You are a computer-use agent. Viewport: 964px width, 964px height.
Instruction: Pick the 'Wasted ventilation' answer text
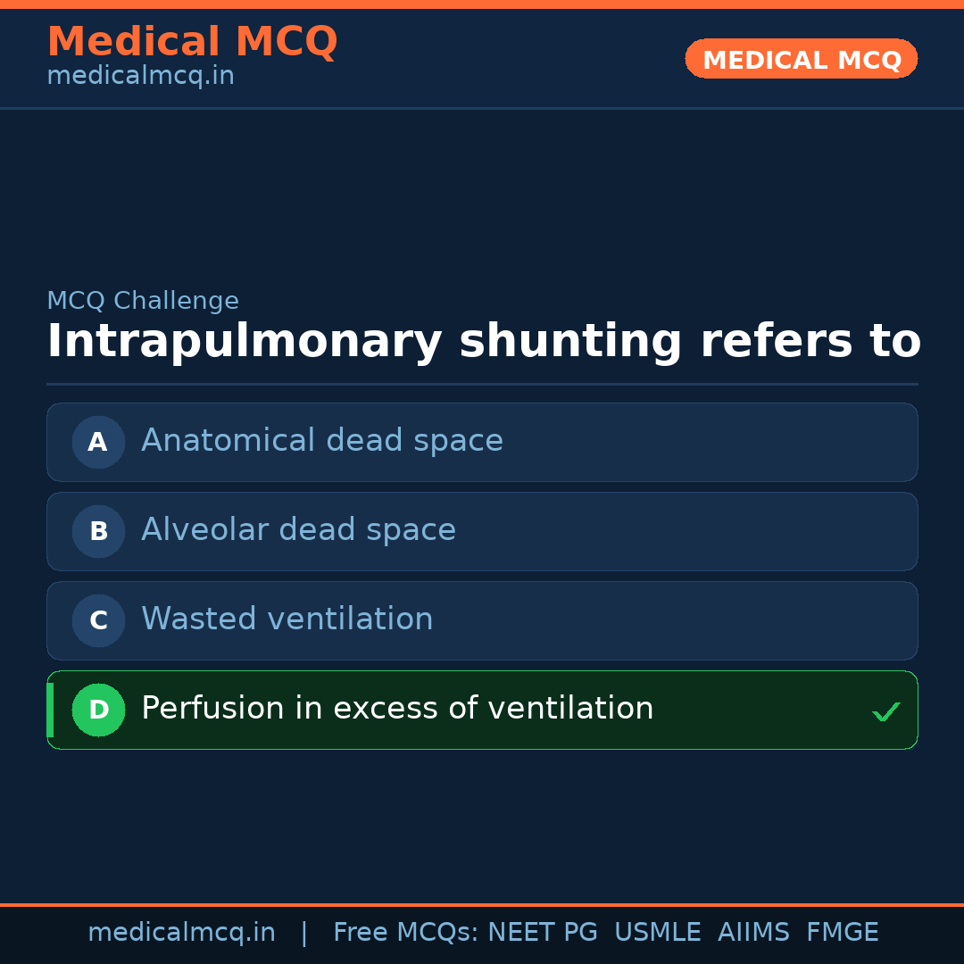click(x=287, y=619)
